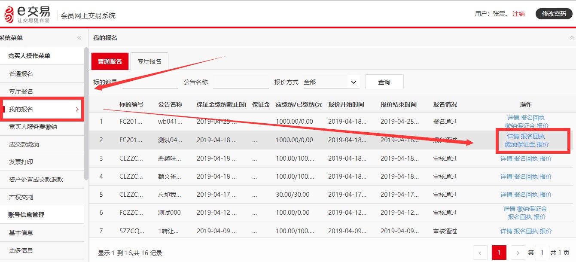Open the 报价方式 dropdown
Image resolution: width=576 pixels, height=262 pixels.
331,82
